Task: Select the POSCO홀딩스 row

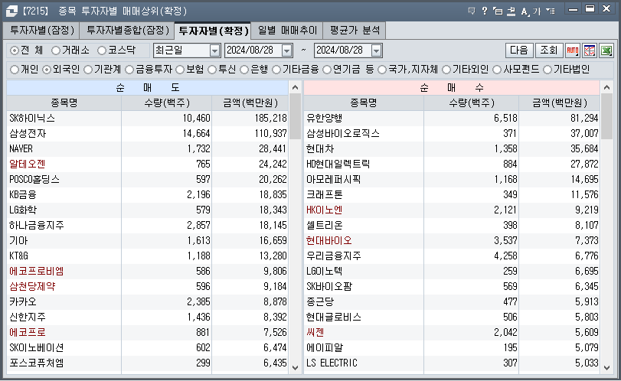Action: [147, 180]
